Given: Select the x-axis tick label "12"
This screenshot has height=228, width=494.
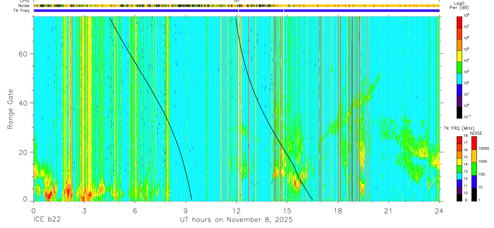Looking at the screenshot, I should (x=237, y=211).
